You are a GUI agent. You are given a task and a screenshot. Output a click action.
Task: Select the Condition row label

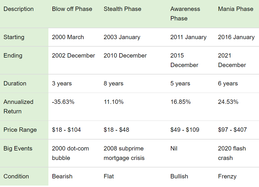pos(16,176)
